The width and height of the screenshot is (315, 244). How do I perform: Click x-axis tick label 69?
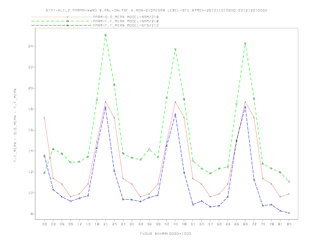pyautogui.click(x=245, y=224)
